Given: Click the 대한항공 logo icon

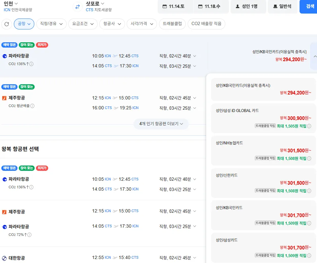Looking at the screenshot, I should click(x=4, y=258).
